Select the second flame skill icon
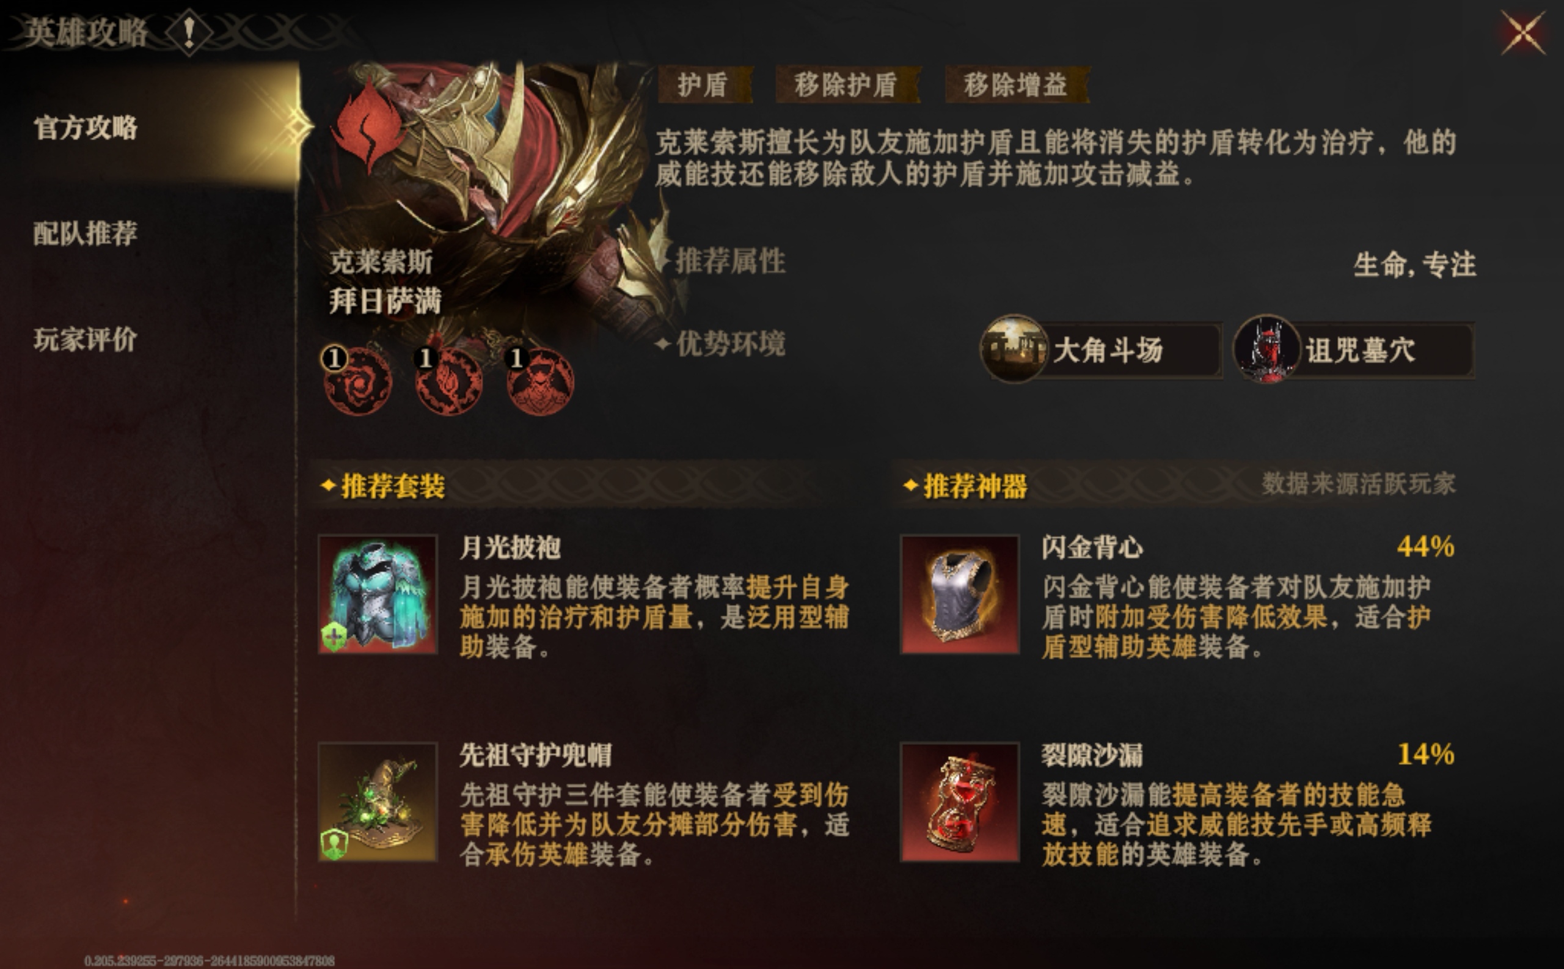1564x969 pixels. (448, 381)
